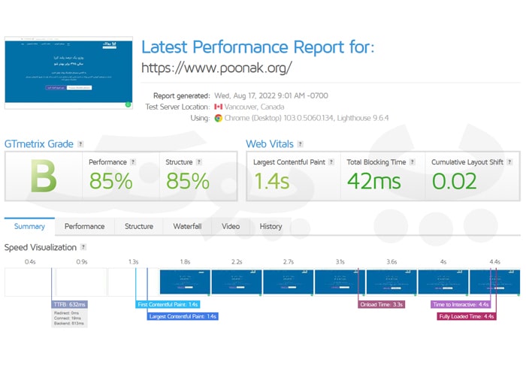Click the Performance 85% value

coord(110,181)
